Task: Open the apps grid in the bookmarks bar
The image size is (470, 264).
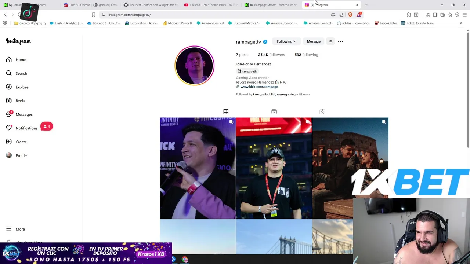Action: [x=5, y=23]
